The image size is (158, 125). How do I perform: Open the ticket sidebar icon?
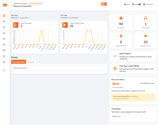click(4, 39)
